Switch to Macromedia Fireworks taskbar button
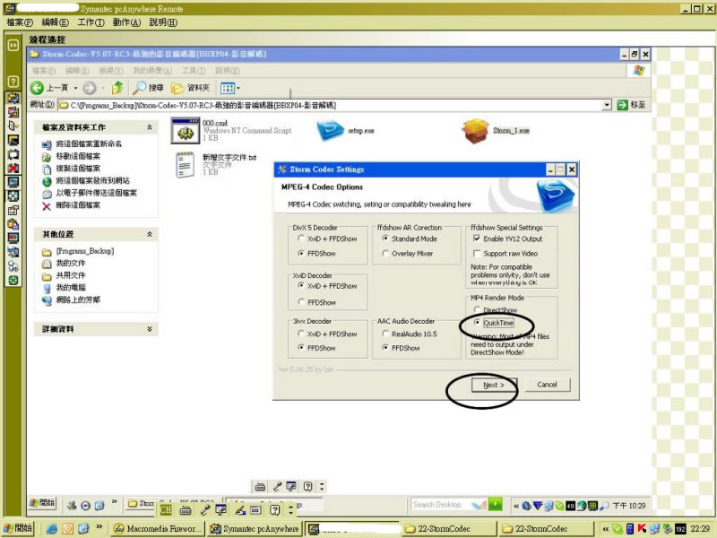 159,528
